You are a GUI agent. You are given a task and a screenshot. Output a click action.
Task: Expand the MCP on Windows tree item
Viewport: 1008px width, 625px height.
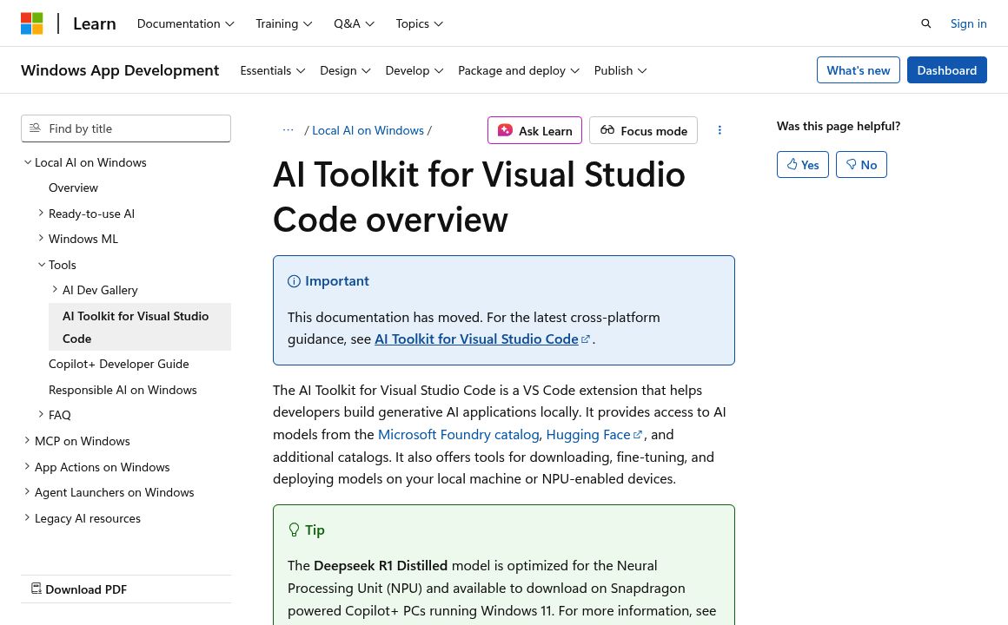(27, 440)
